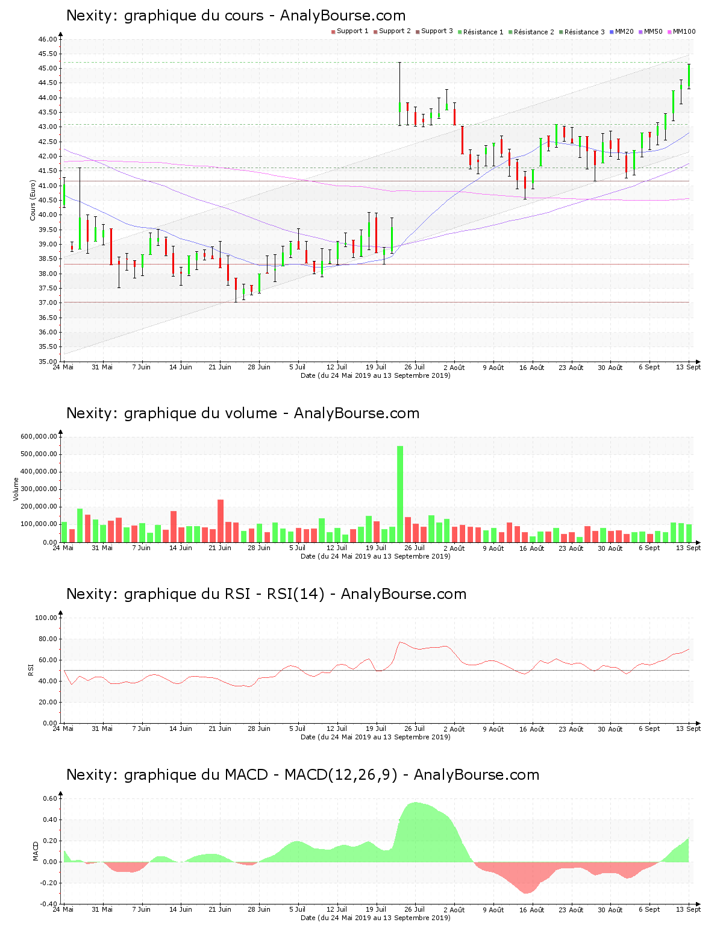Click the 'Volume' vertical axis title

coord(16,489)
